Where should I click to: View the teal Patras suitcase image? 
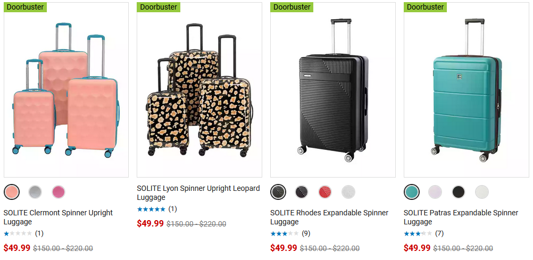click(467, 90)
